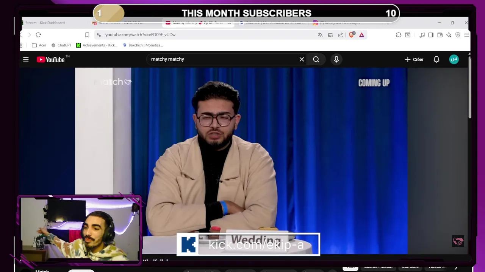The image size is (485, 272).
Task: Open the extensions puzzle icon
Action: click(x=399, y=35)
